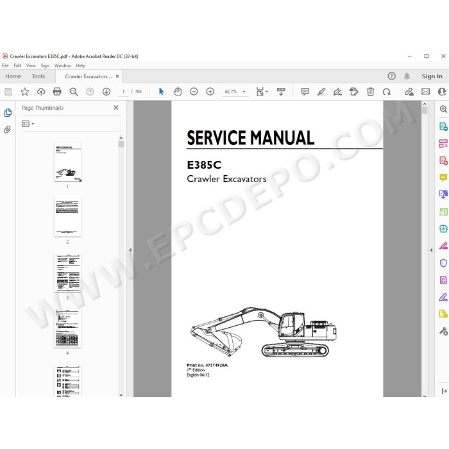Close the Page Thumbnails panel

(116, 108)
